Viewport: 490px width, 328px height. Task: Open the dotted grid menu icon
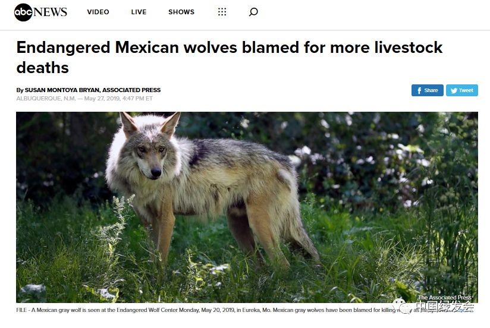click(222, 12)
